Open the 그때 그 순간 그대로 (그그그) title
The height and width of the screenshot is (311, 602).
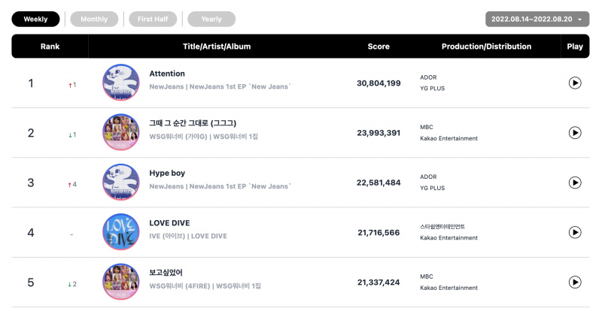pos(193,123)
